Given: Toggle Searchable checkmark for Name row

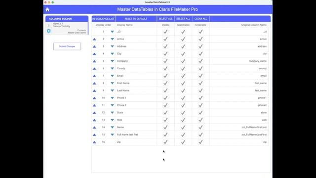Looking at the screenshot, I should (183, 128).
